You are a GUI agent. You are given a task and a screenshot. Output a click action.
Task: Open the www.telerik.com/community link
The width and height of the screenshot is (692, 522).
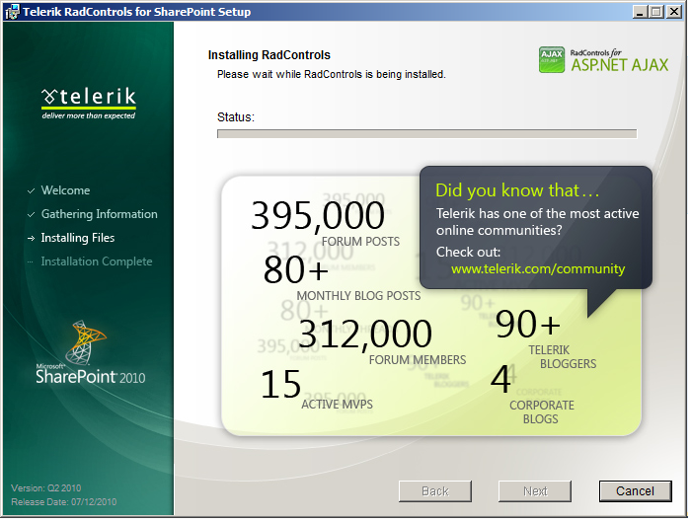538,268
